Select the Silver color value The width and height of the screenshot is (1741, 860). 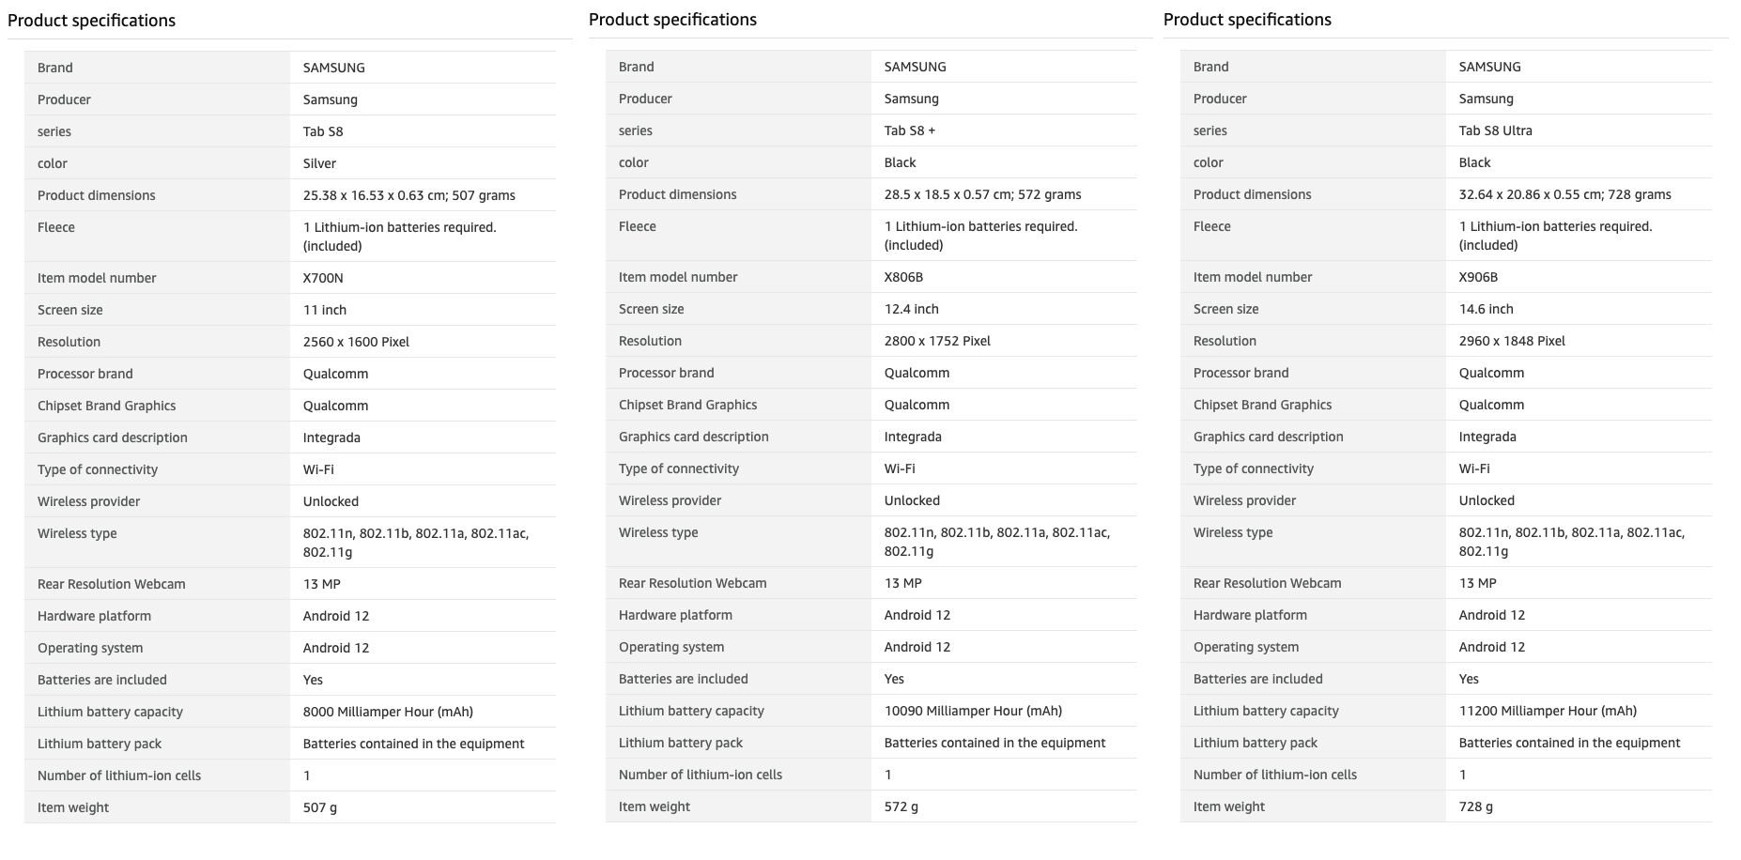coord(319,163)
